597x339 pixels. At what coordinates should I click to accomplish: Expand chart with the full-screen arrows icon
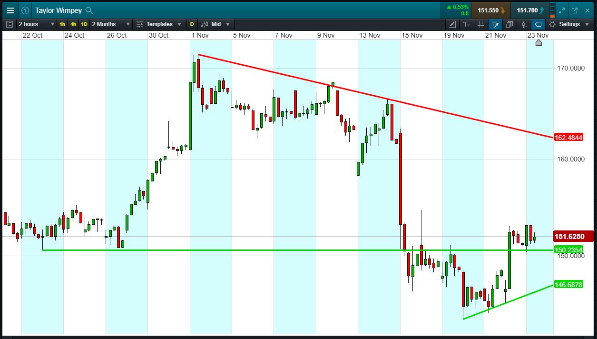tap(562, 10)
